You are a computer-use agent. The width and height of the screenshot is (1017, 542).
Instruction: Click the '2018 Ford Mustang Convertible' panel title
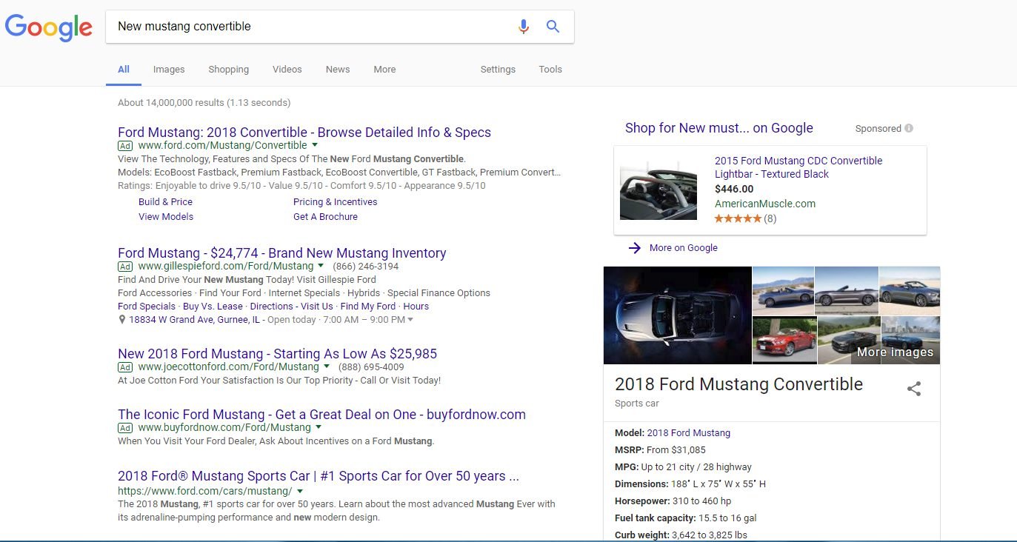(739, 384)
